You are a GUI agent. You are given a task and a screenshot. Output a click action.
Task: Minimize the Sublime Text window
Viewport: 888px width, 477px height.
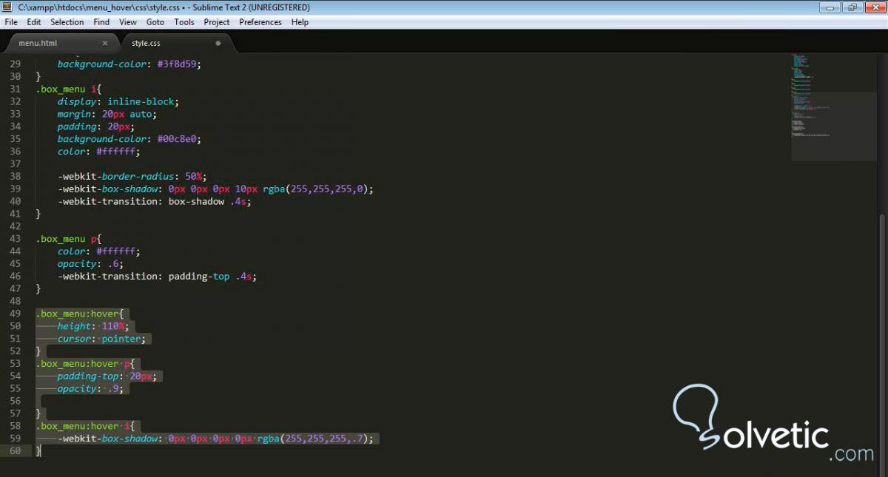[x=832, y=7]
